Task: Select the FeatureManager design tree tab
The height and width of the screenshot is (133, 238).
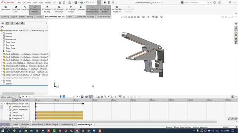Action: coord(3,23)
